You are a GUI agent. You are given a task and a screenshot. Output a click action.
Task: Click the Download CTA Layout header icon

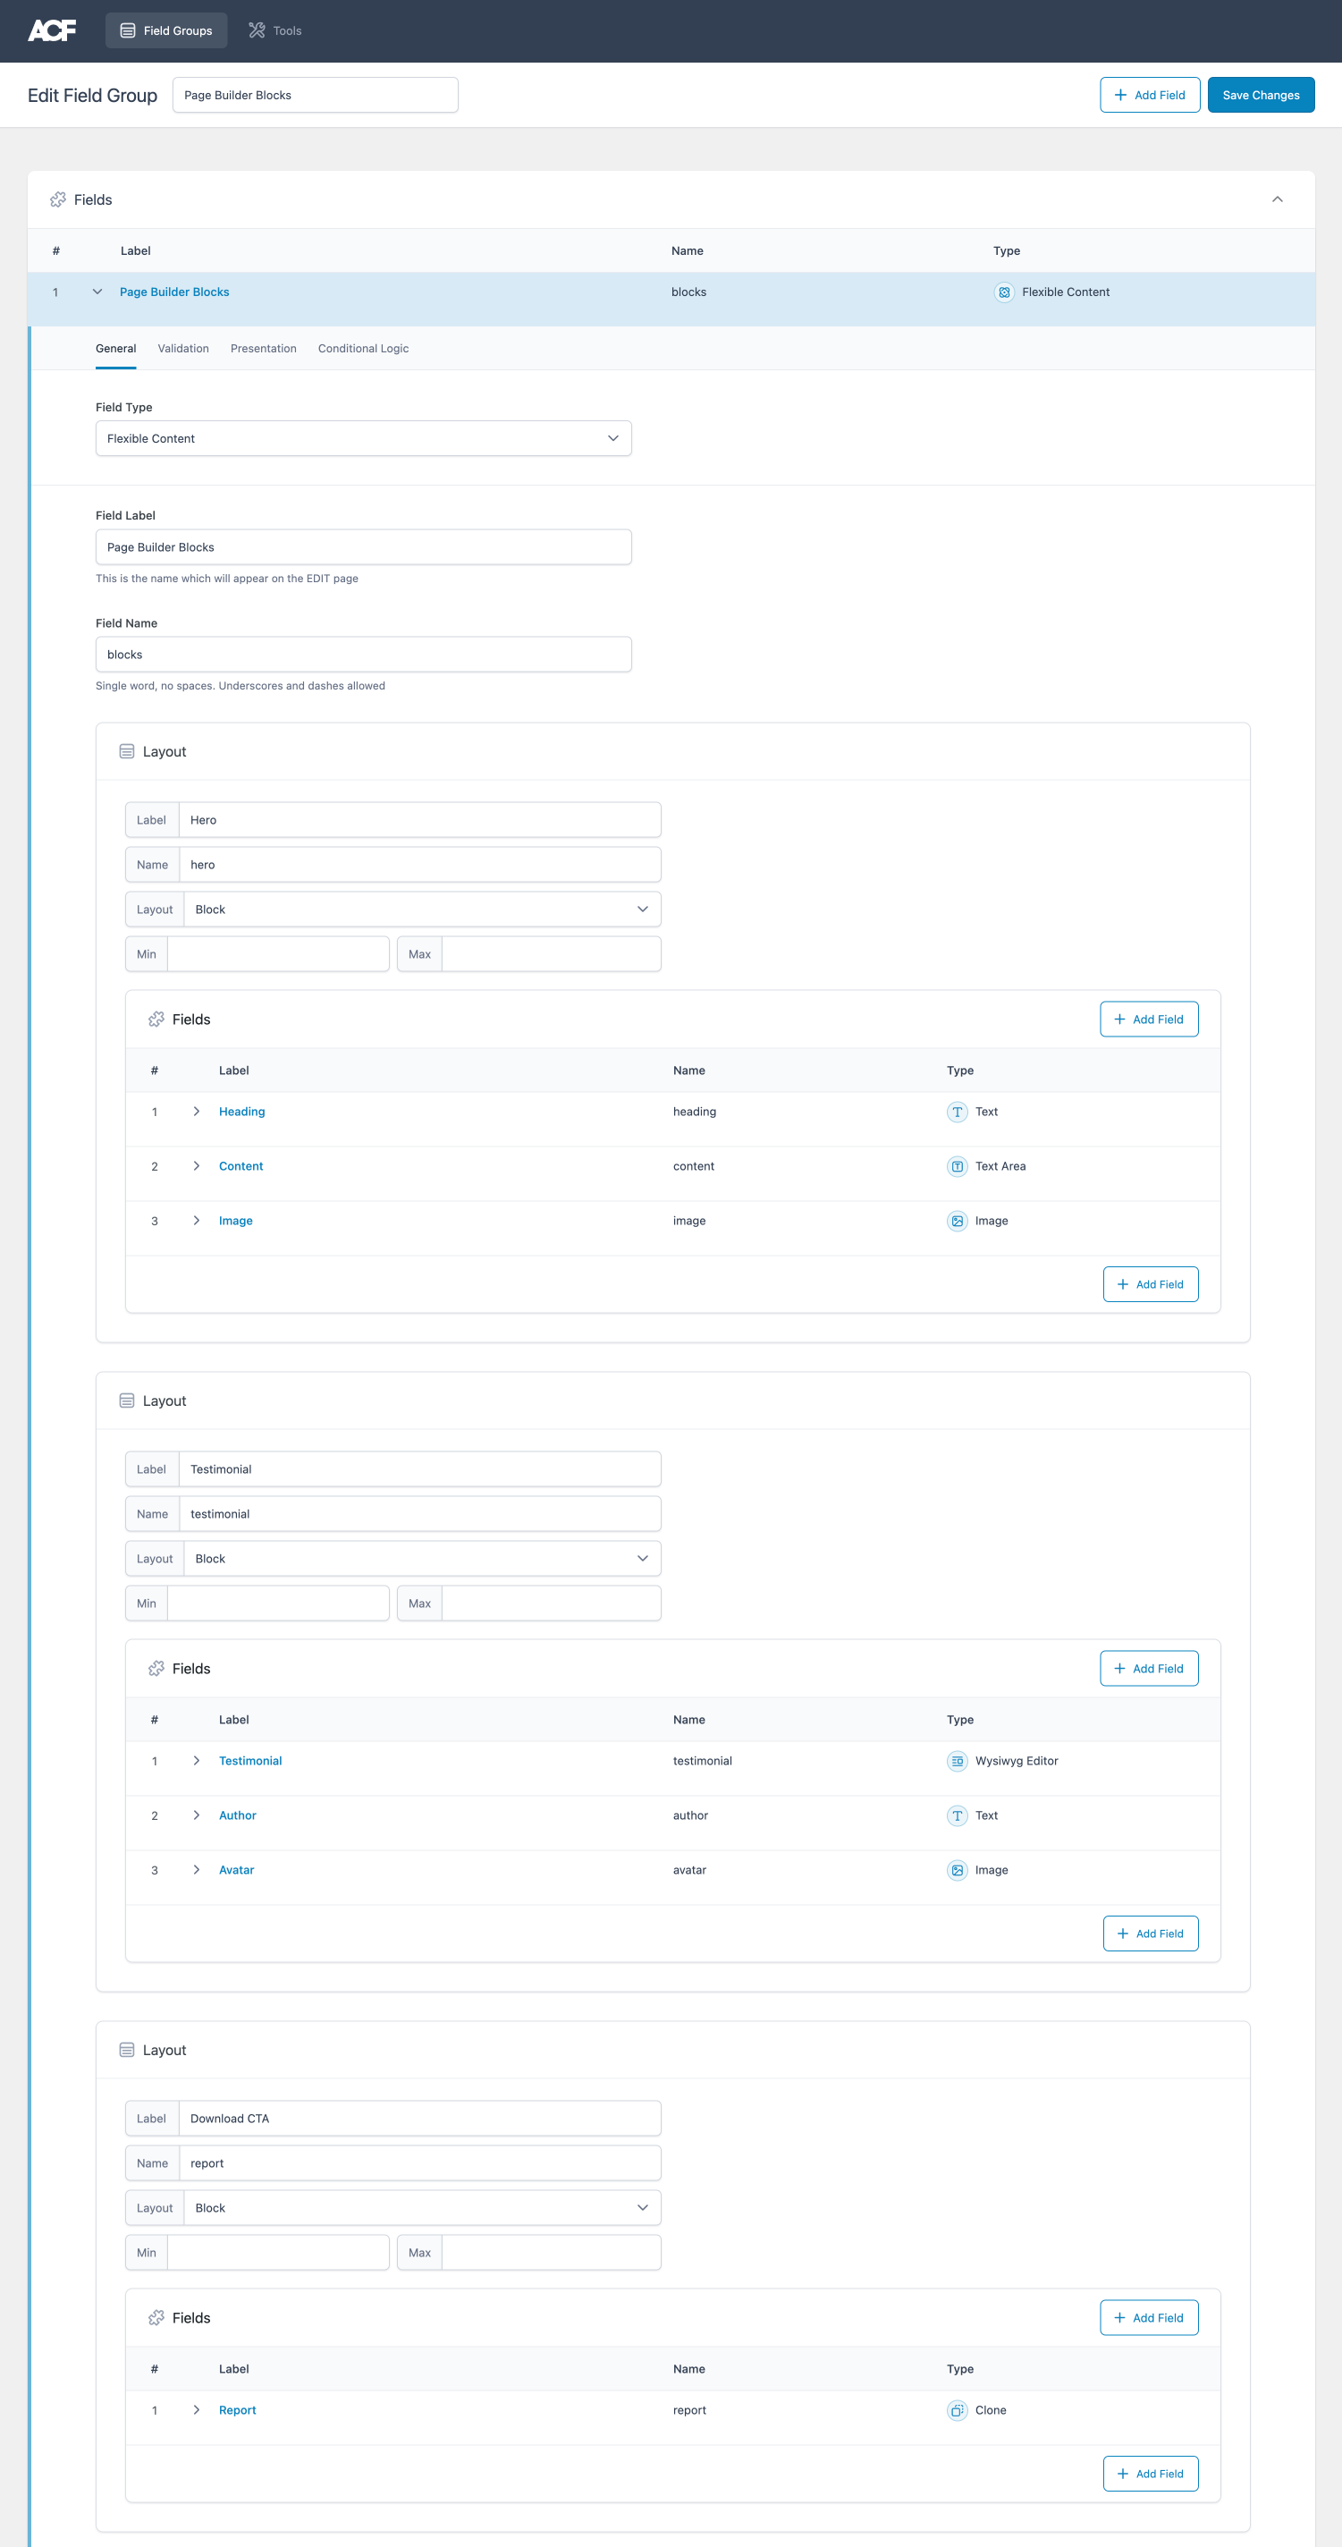click(126, 2050)
